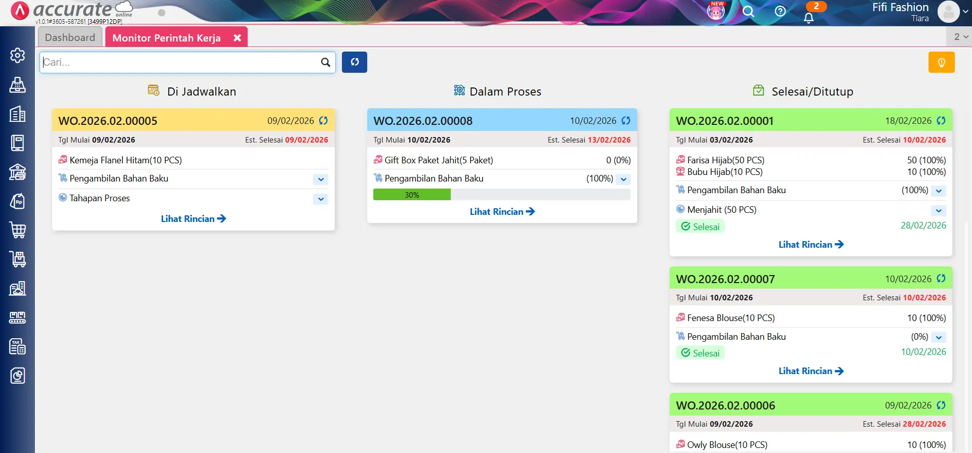This screenshot has height=453, width=972.
Task: Open the tab count dropdown showing 2
Action: [960, 37]
